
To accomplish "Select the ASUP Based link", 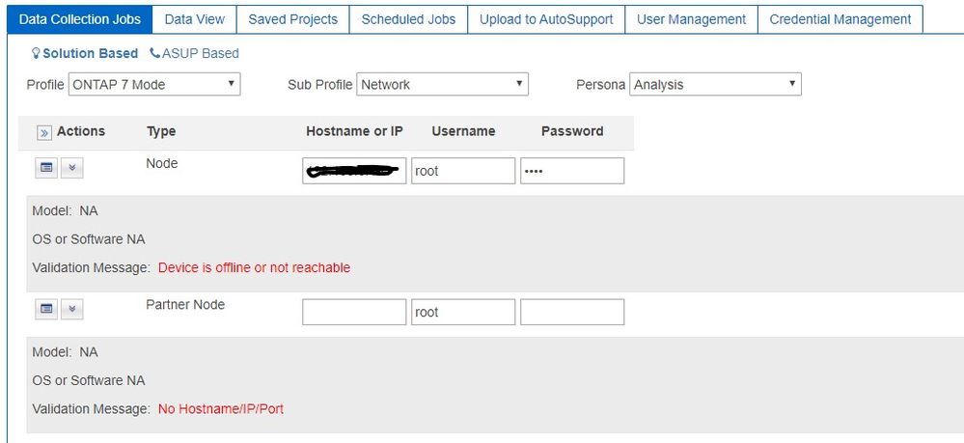I will click(200, 54).
